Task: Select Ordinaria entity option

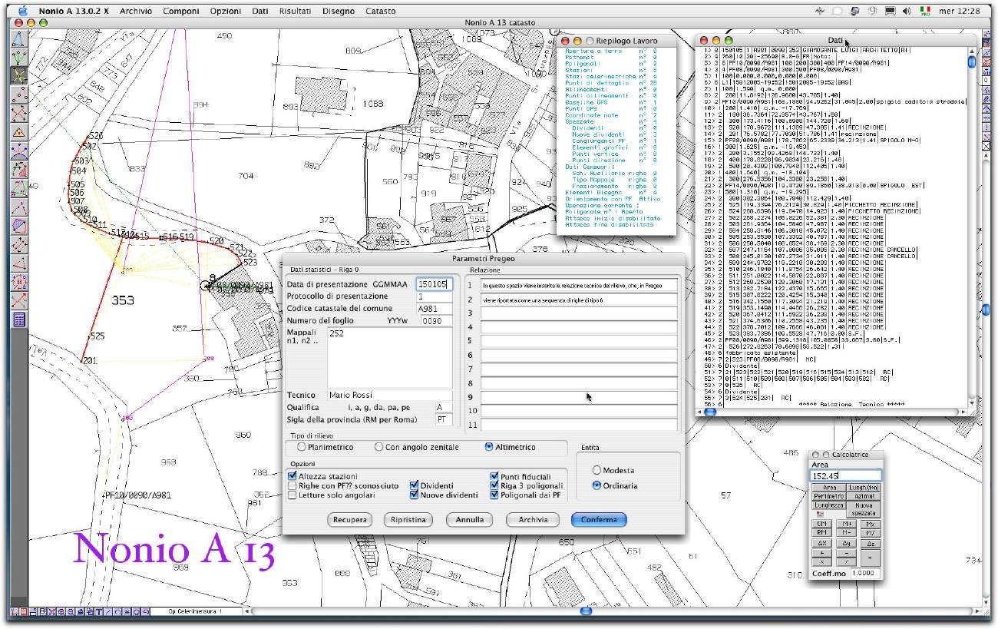Action: coord(596,485)
